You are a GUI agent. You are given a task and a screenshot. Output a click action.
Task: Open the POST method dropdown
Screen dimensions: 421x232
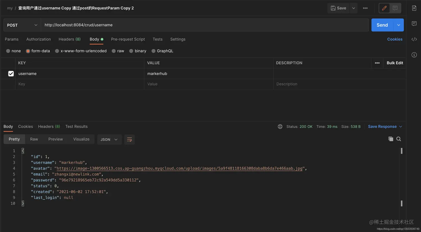click(22, 25)
